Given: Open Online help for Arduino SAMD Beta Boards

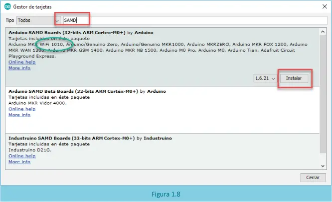Looking at the screenshot, I should point(22,109).
